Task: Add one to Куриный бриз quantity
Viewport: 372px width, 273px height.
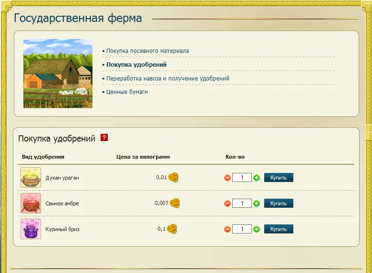Action: click(x=257, y=229)
